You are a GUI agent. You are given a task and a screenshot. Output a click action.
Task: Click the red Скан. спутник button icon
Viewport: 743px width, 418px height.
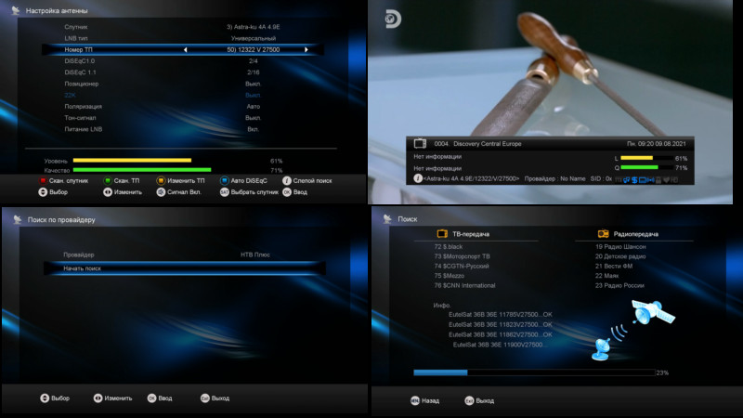pos(43,180)
